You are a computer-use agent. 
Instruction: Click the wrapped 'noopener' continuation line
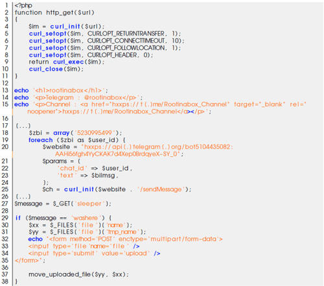(119, 112)
